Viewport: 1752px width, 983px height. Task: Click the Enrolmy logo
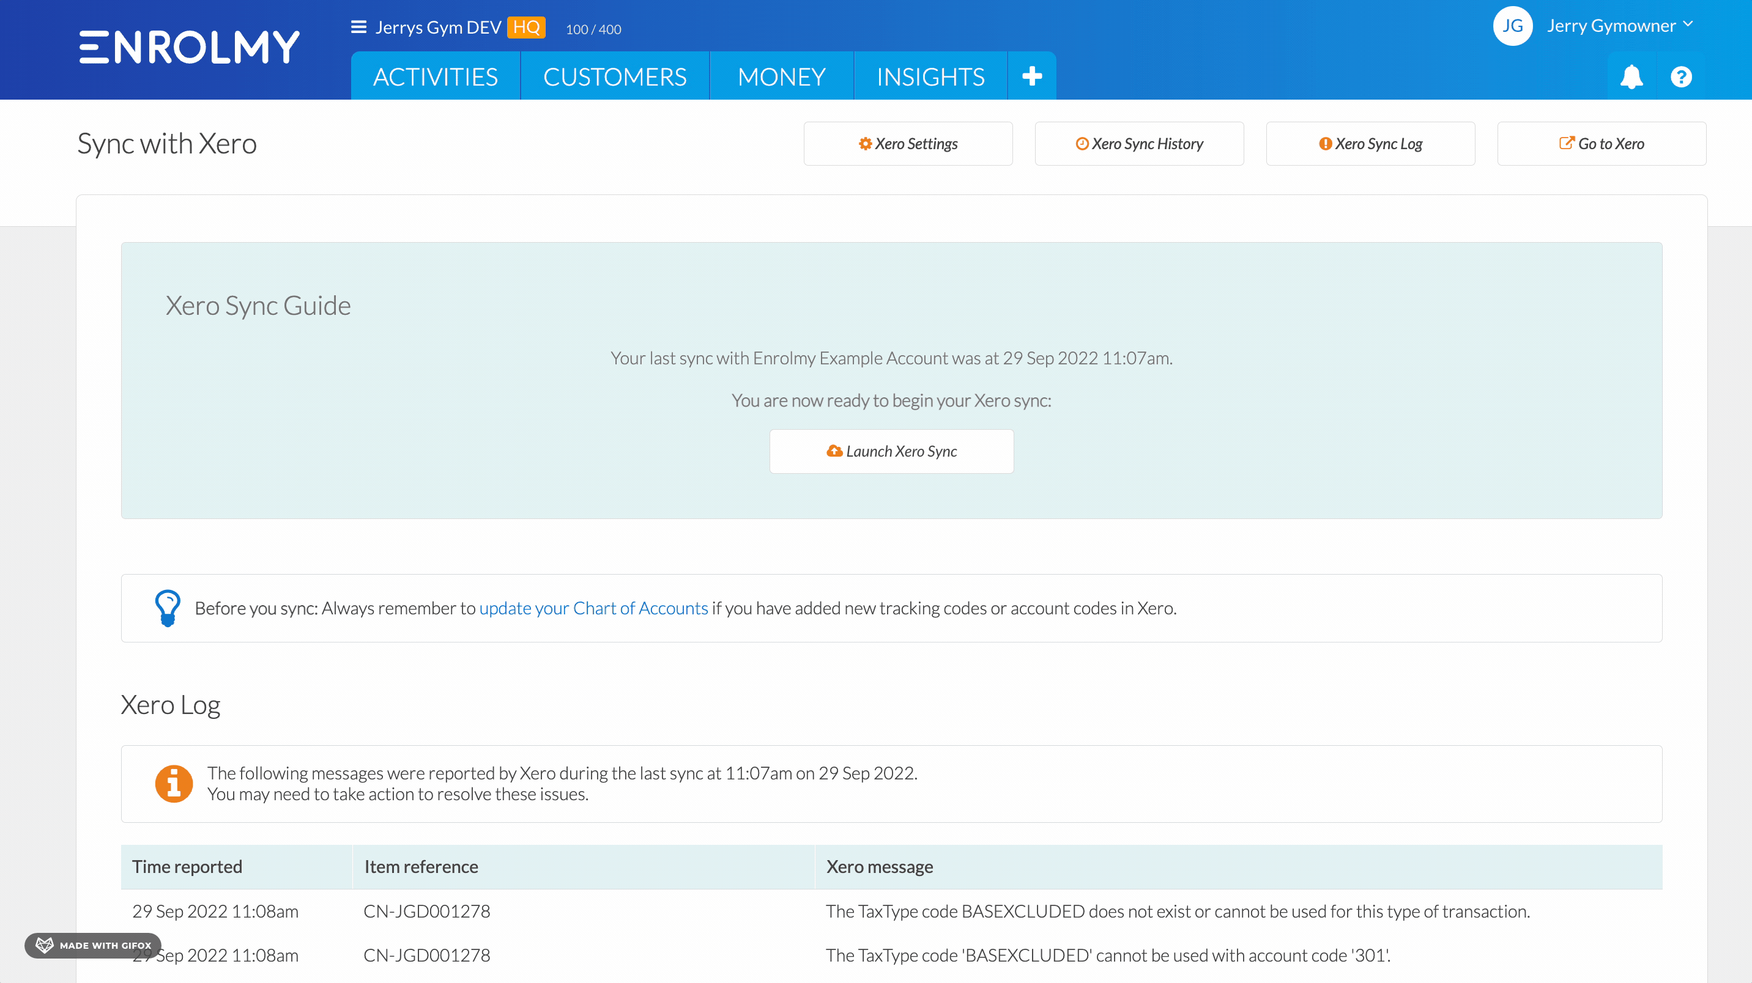[x=189, y=47]
